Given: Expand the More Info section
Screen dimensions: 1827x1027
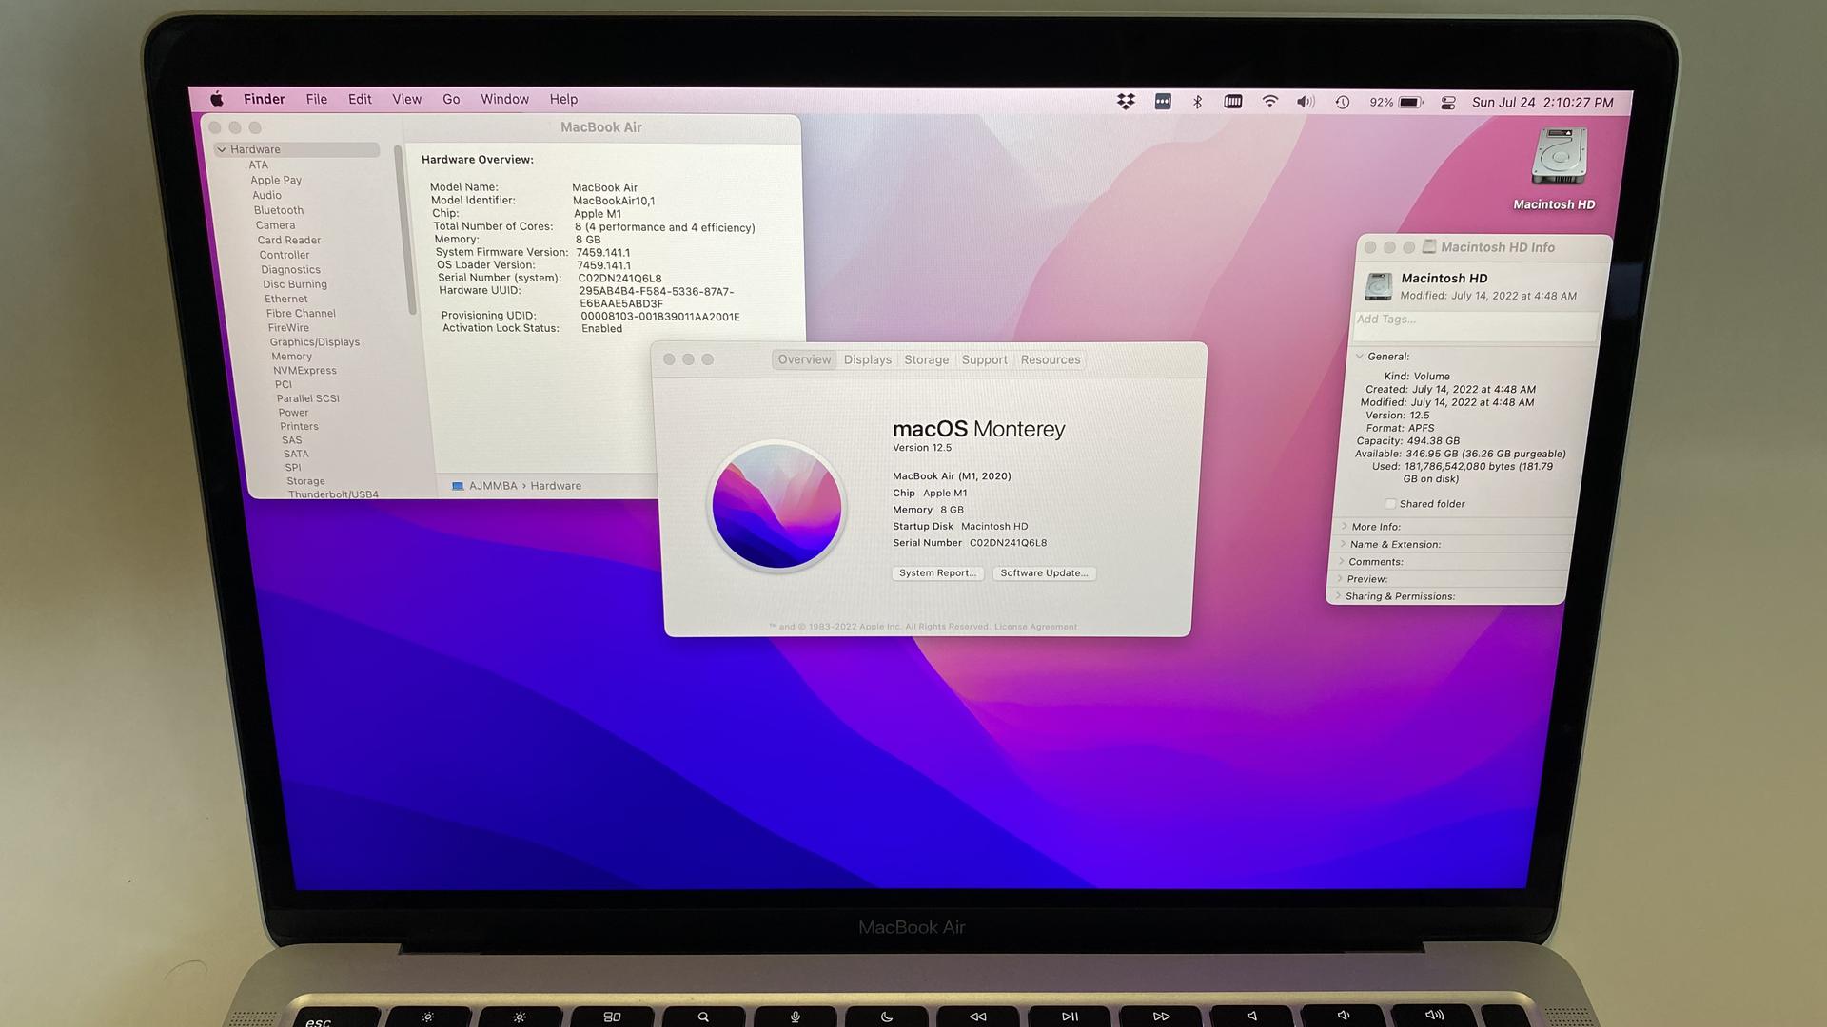Looking at the screenshot, I should tap(1344, 527).
